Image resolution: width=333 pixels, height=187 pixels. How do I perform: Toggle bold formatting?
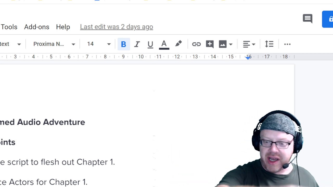click(x=124, y=44)
